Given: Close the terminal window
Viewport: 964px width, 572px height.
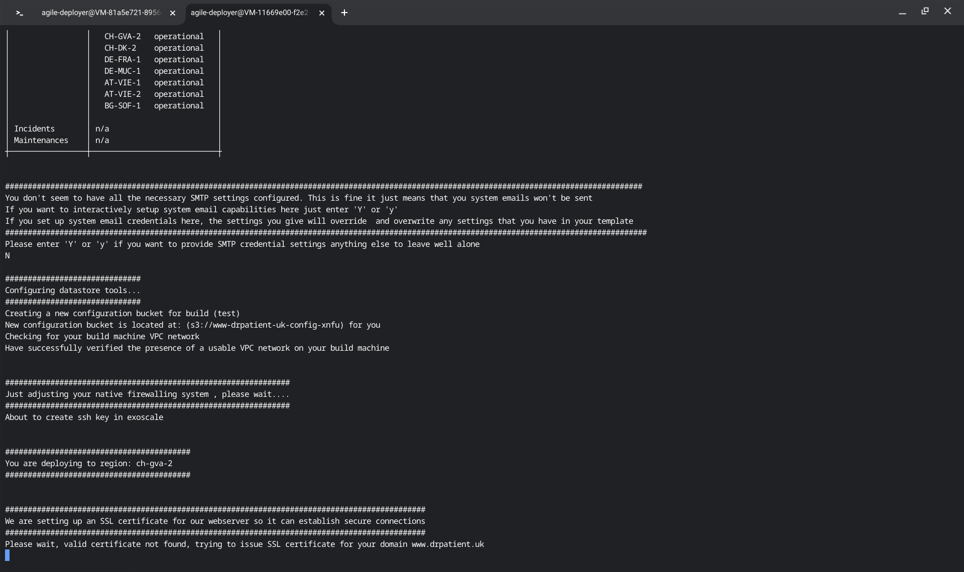Looking at the screenshot, I should click(x=947, y=11).
